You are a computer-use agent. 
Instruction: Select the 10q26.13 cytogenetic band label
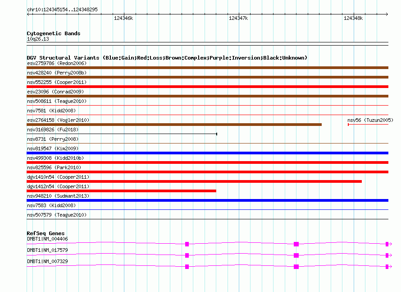(x=38, y=39)
